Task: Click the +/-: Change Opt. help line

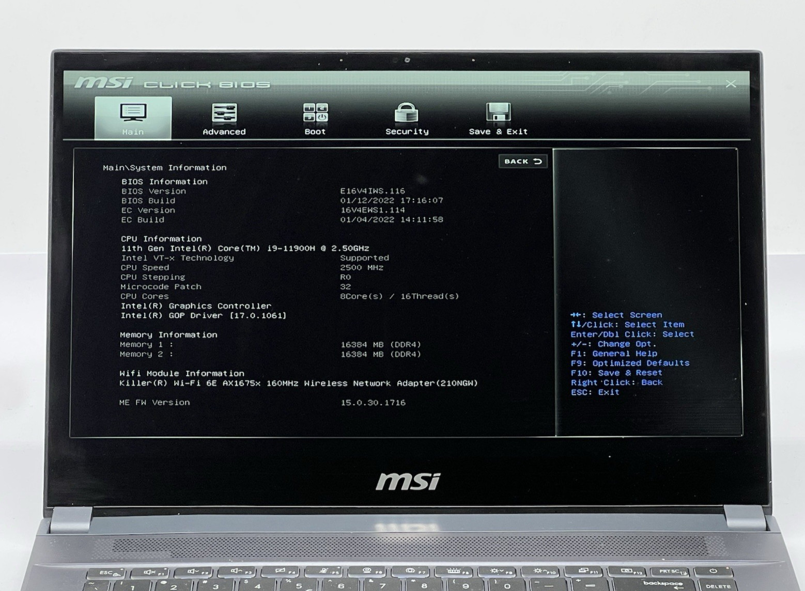Action: 613,344
